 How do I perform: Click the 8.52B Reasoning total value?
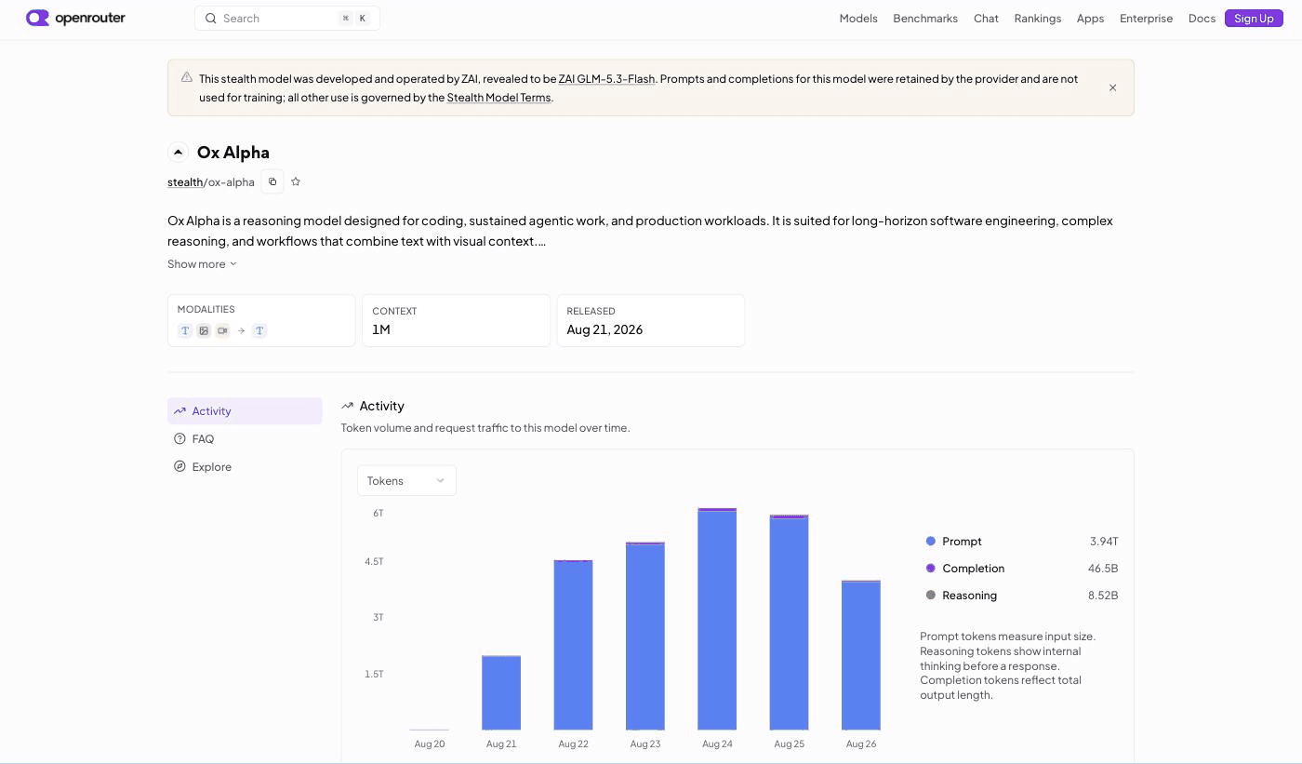pos(1103,596)
